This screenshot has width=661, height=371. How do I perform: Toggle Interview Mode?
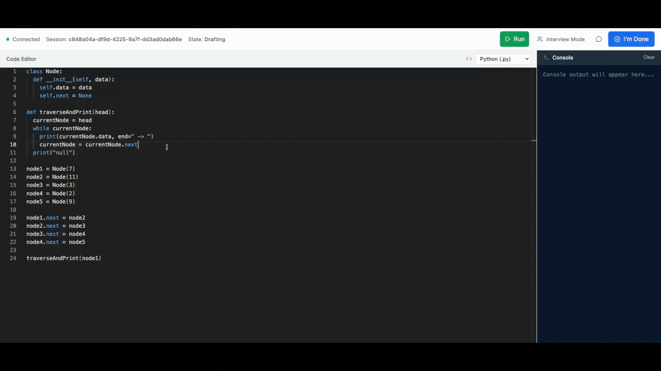point(561,39)
